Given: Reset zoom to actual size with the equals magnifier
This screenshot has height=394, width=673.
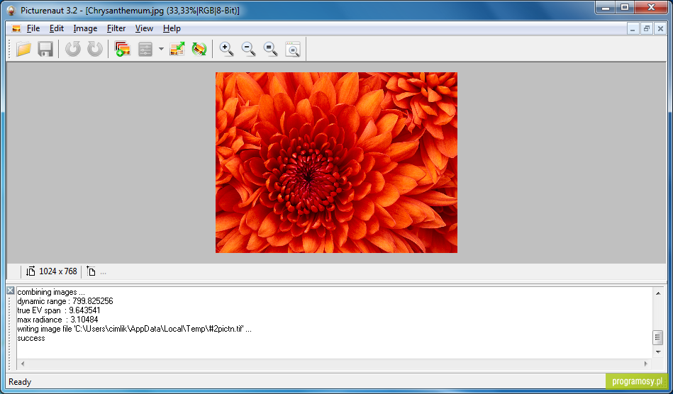Looking at the screenshot, I should [x=270, y=49].
